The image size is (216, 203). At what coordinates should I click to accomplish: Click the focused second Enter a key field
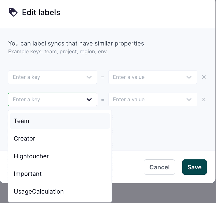53,99
